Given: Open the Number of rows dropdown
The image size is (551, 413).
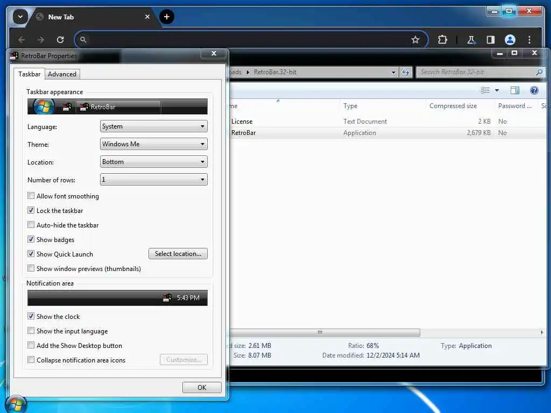Looking at the screenshot, I should tap(153, 180).
